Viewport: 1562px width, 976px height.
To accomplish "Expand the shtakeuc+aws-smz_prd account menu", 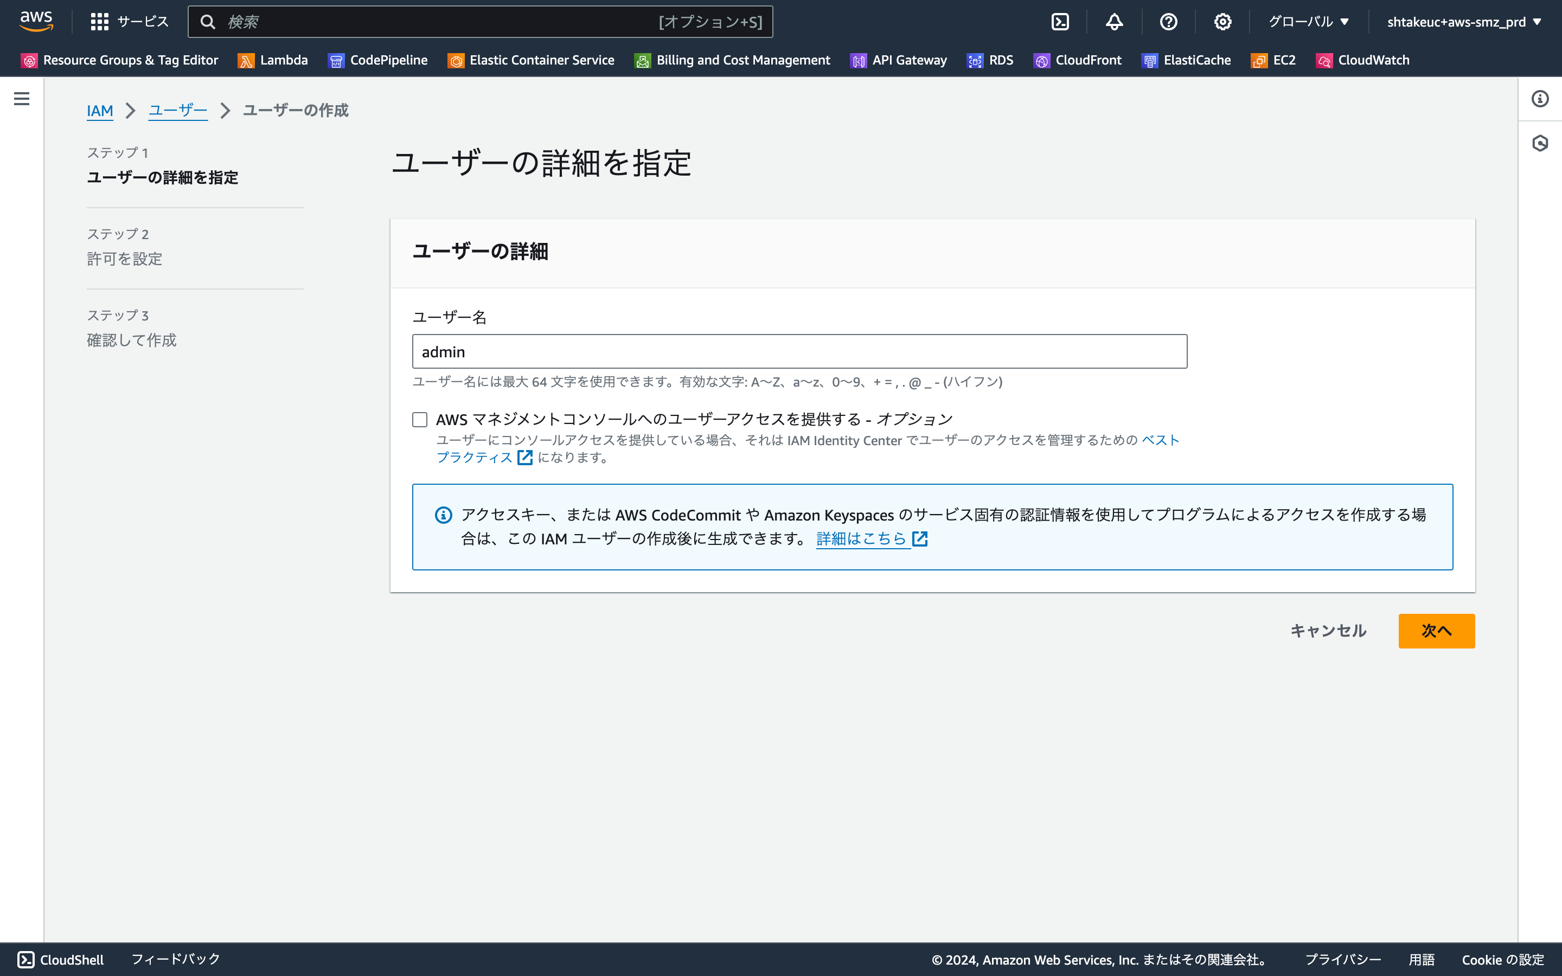I will (1464, 22).
